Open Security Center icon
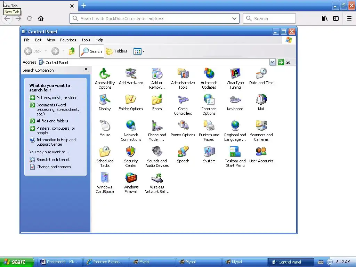The image size is (356, 267). [131, 157]
